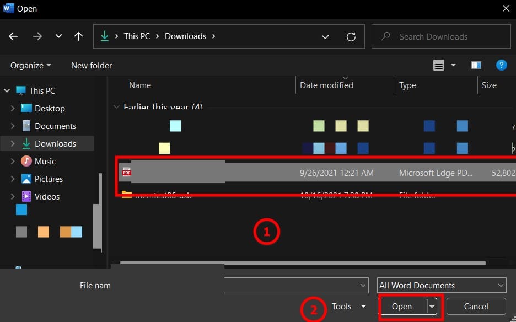
Task: Collapse the This PC tree node
Action: [7, 90]
